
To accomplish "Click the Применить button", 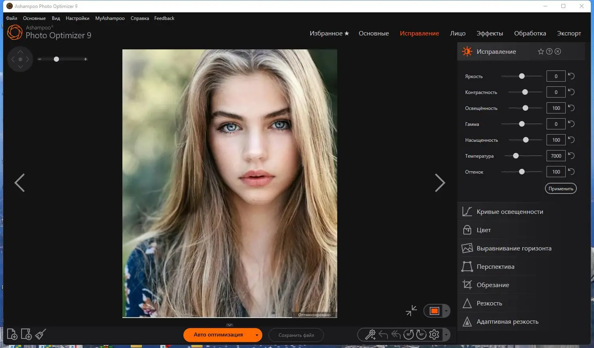I will 561,189.
